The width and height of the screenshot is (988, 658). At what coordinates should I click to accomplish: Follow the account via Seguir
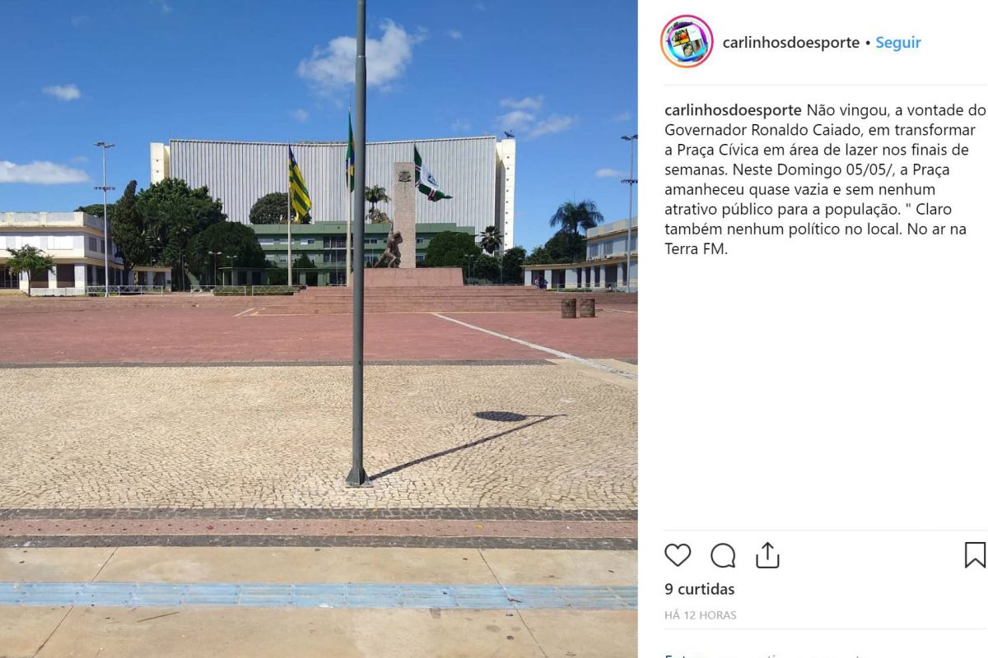click(x=898, y=43)
